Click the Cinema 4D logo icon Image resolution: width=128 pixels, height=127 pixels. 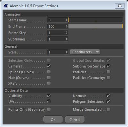tap(6, 6)
